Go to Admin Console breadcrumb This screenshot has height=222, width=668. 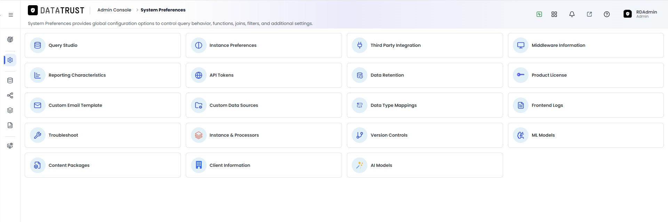tap(114, 10)
